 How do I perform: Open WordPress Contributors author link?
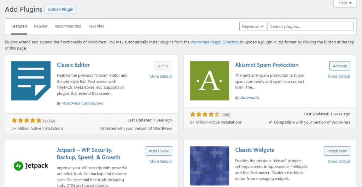[82, 103]
